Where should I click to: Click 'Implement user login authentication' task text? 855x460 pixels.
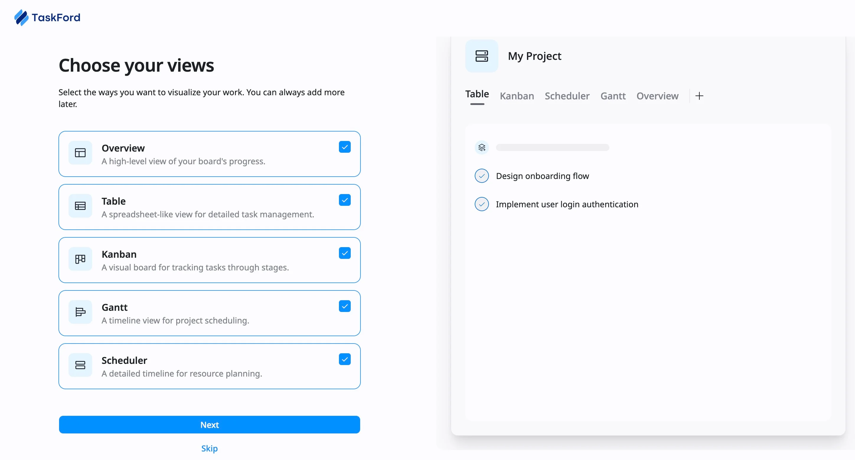(x=567, y=204)
